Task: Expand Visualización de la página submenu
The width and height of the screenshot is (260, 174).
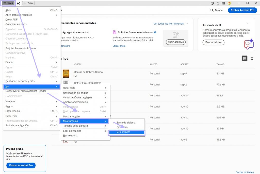Action: coord(85,98)
